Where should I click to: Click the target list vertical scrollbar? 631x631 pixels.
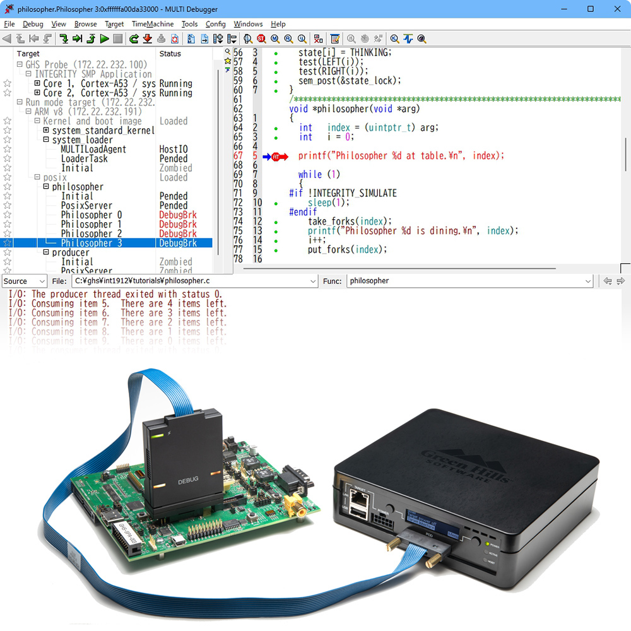point(218,161)
